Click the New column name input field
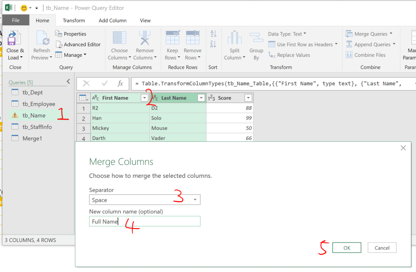Viewport: 416px width, 272px height. point(144,222)
